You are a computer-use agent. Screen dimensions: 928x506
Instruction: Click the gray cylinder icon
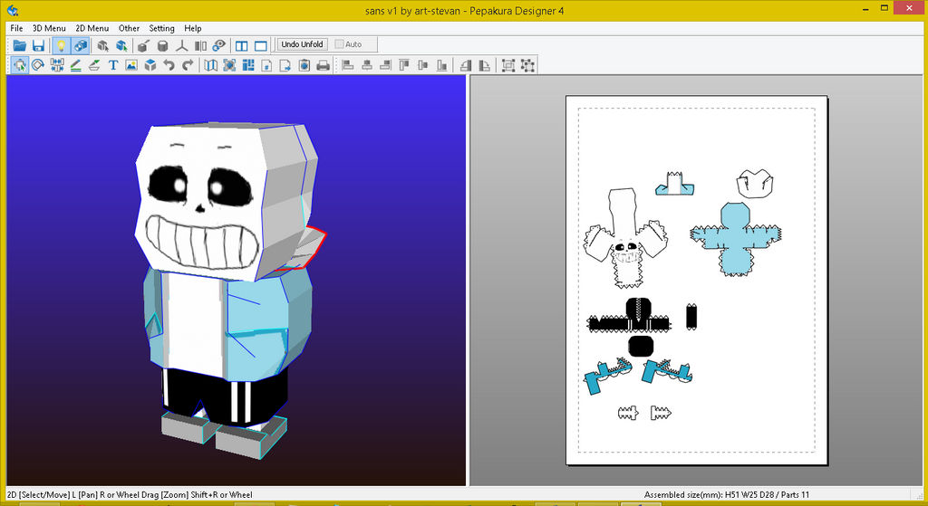tap(163, 45)
